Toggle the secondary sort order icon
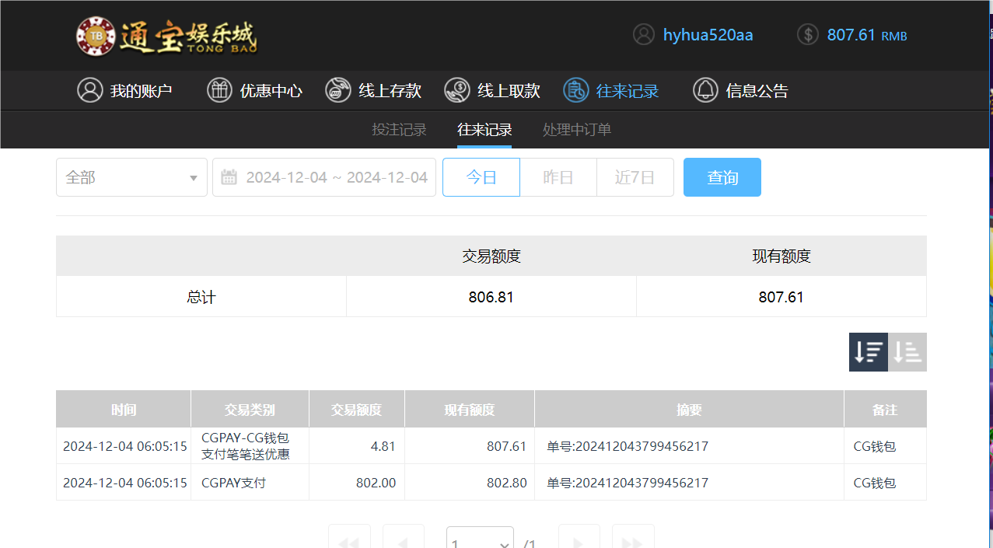The image size is (993, 548). [x=907, y=351]
